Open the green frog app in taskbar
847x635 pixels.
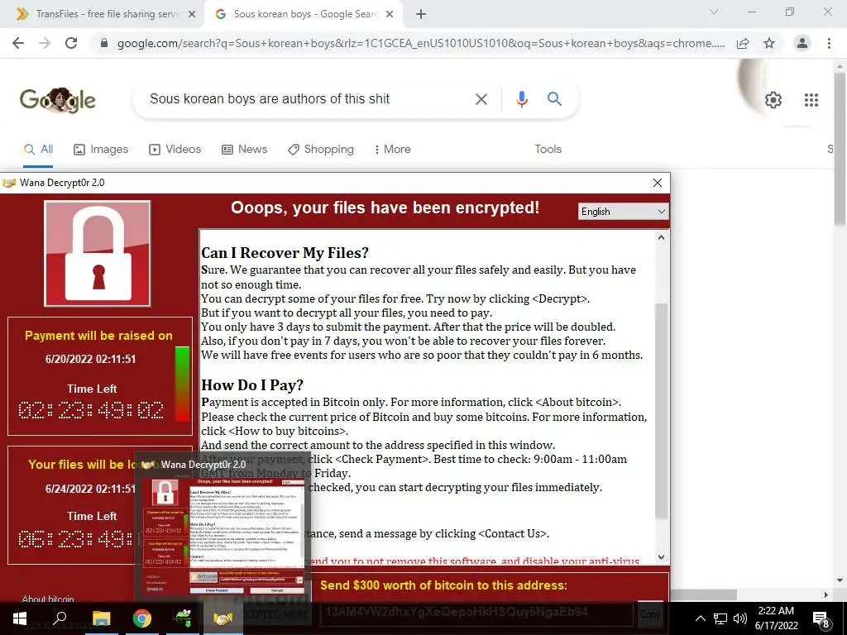pos(183,618)
